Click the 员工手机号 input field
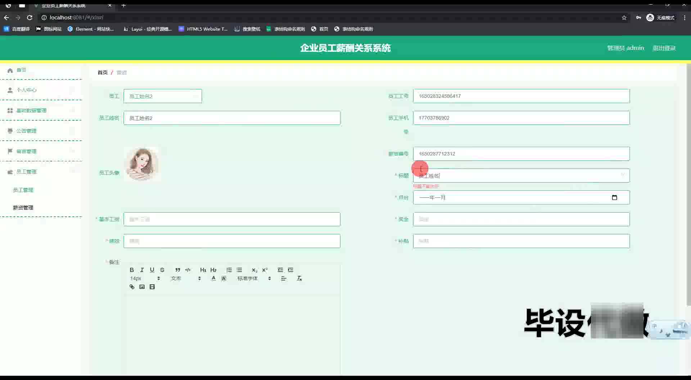 coord(521,118)
